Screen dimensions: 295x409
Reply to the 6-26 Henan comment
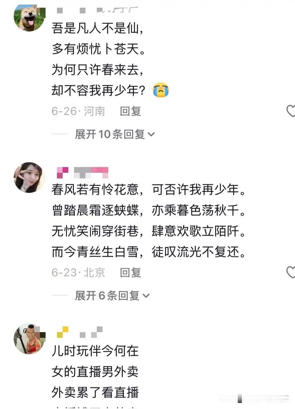pos(130,111)
